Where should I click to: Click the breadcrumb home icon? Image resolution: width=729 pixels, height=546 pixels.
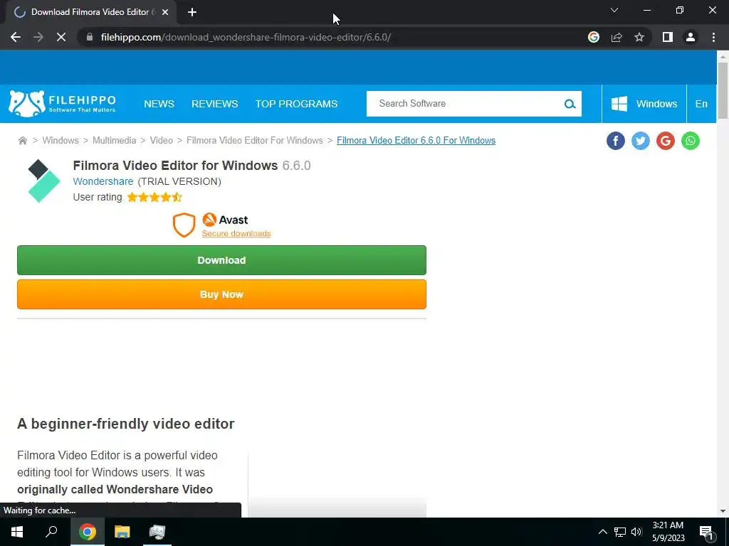click(x=22, y=141)
